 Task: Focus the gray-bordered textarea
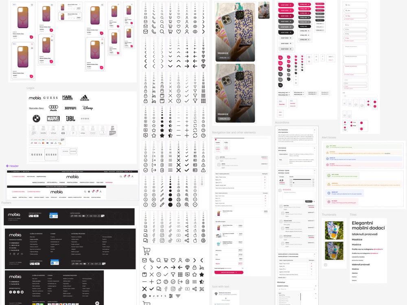355,59
